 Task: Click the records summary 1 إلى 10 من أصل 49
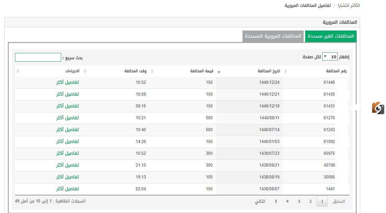[x=50, y=201]
